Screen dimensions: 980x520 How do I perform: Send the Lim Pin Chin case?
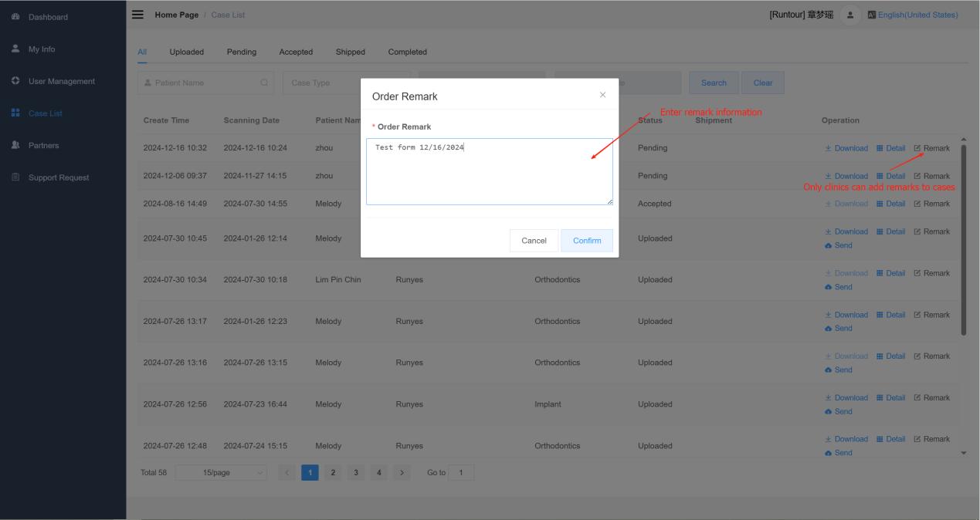coord(839,287)
